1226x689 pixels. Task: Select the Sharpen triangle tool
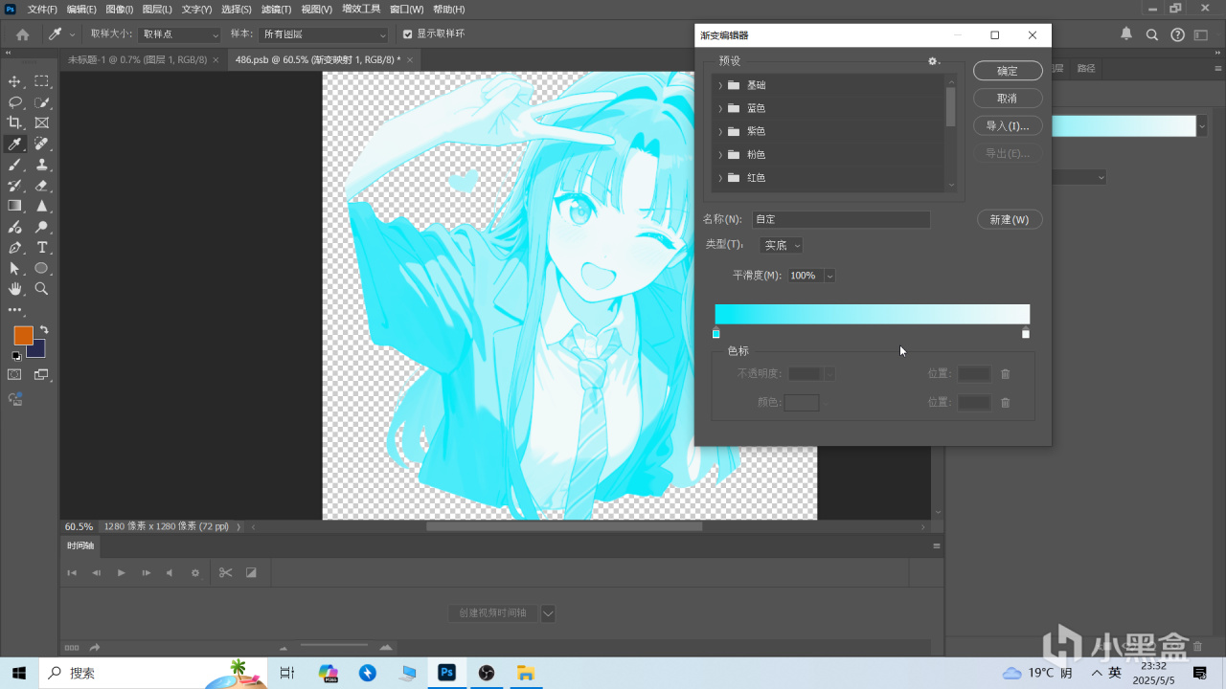click(x=42, y=206)
